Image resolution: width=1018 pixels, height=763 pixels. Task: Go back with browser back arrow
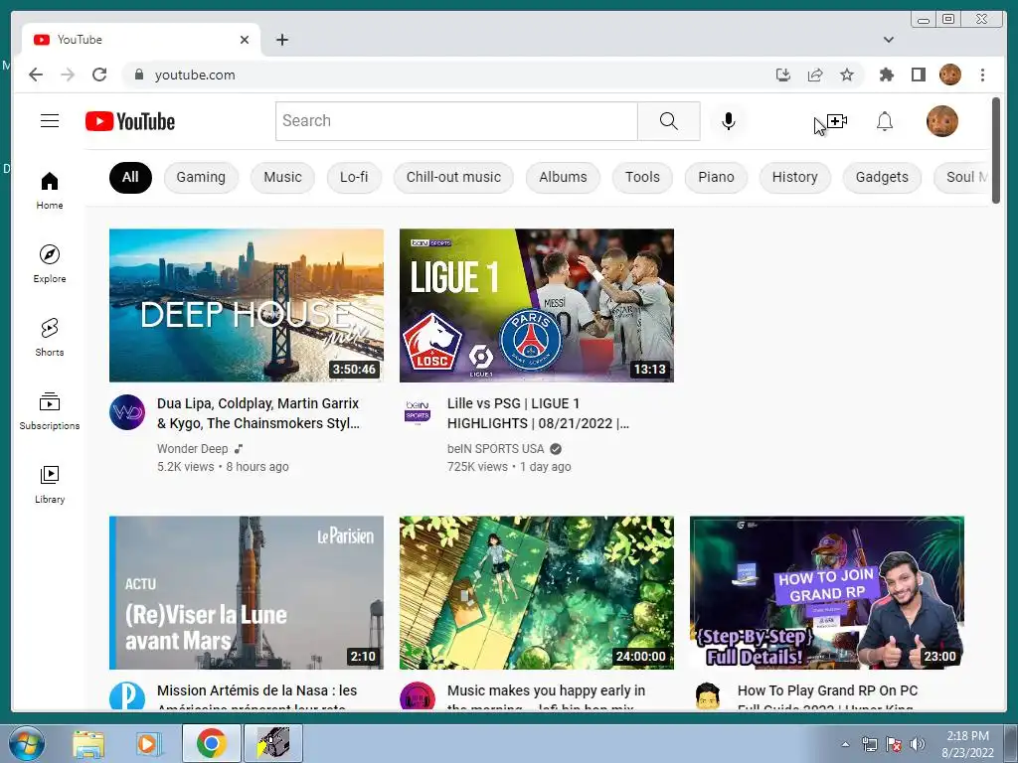[36, 75]
